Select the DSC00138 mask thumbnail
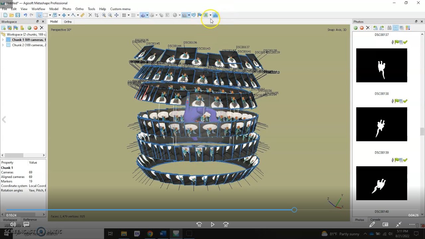 pyautogui.click(x=382, y=124)
